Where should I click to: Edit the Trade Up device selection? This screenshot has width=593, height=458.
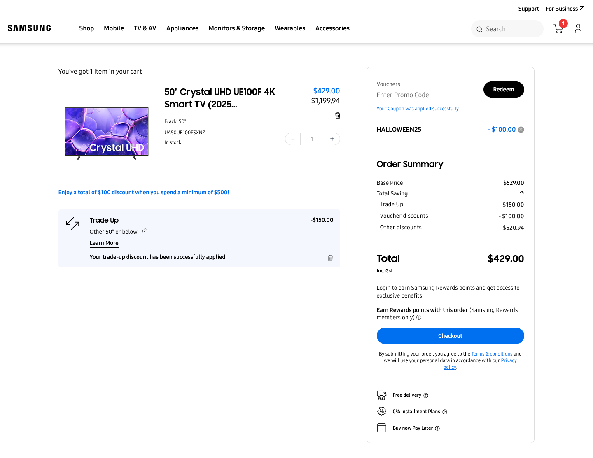point(144,231)
